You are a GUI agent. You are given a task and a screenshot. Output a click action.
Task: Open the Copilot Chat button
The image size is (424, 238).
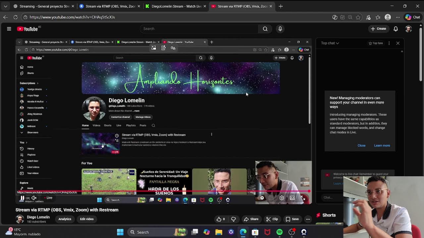(x=413, y=17)
